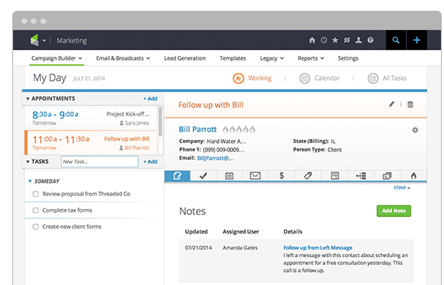This screenshot has width=444, height=285.
Task: Select the flame lead score tab icon
Action: pos(413,176)
